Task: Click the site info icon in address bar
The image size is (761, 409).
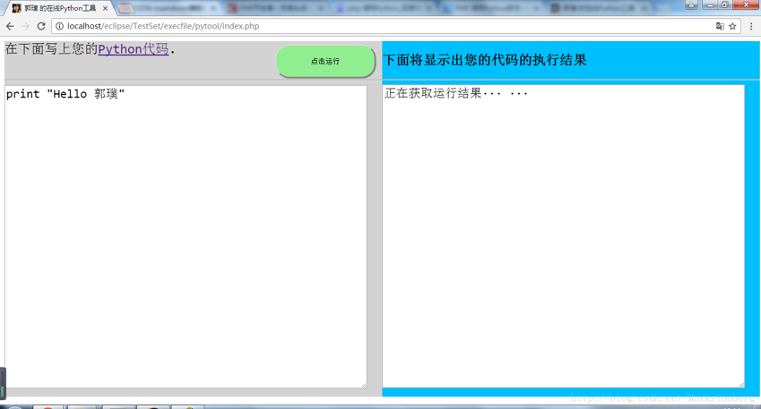Action: tap(60, 26)
